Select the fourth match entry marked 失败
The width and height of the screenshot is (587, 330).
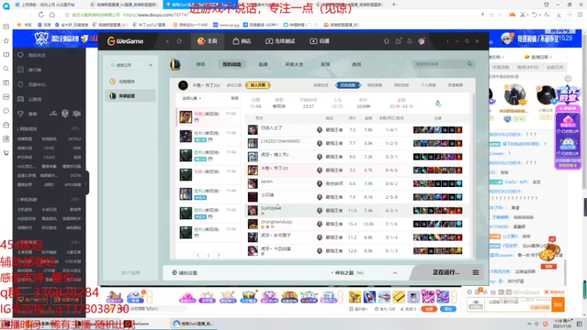208,175
